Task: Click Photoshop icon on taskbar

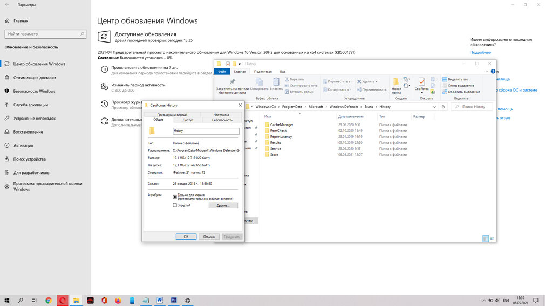Action: click(173, 301)
